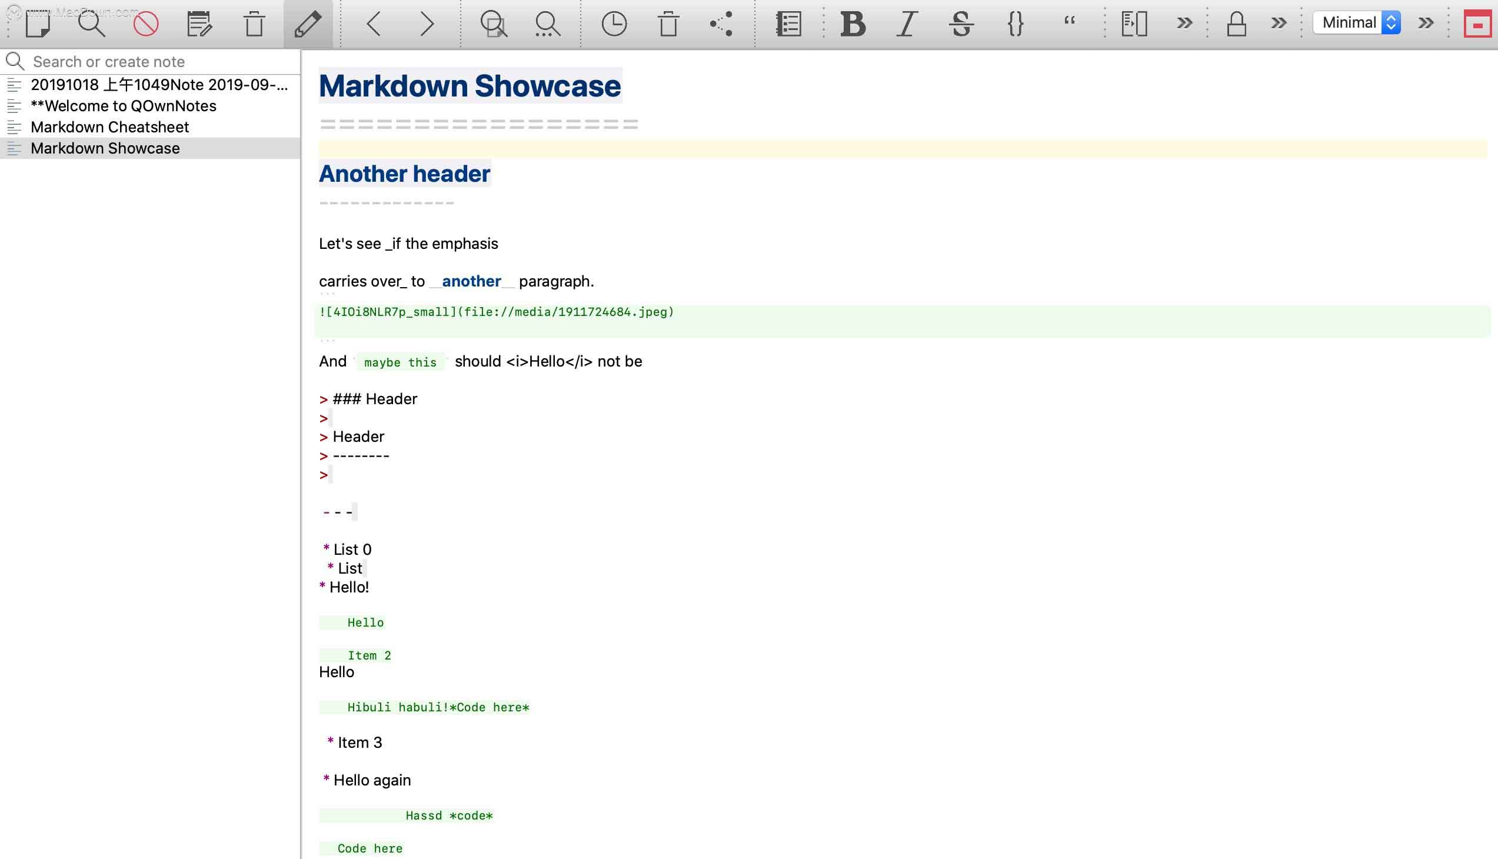
Task: Open the Welcome to QOwnNotes note
Action: coord(124,105)
